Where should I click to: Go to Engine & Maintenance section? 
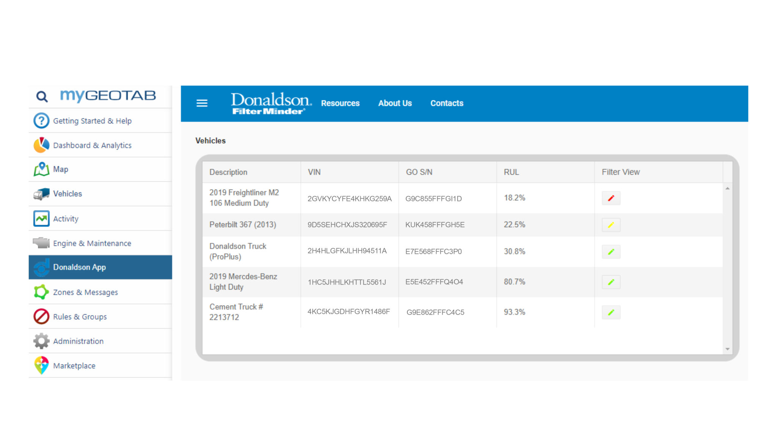[92, 243]
